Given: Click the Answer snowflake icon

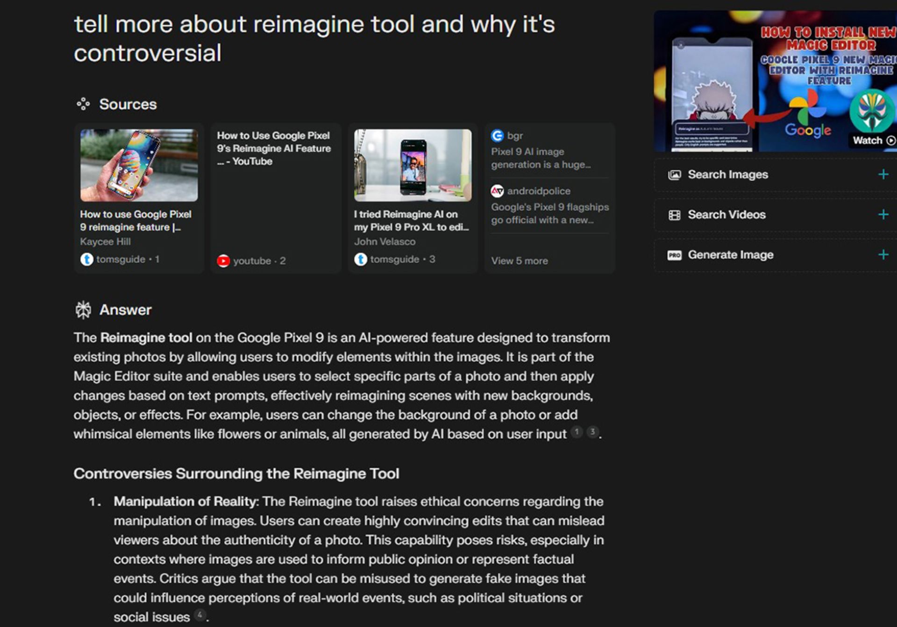Looking at the screenshot, I should click(83, 310).
